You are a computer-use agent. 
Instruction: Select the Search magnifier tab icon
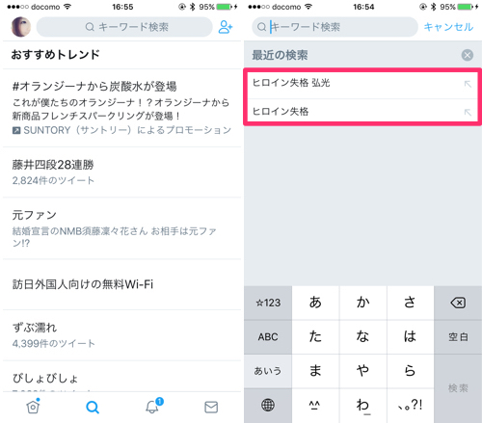(93, 408)
